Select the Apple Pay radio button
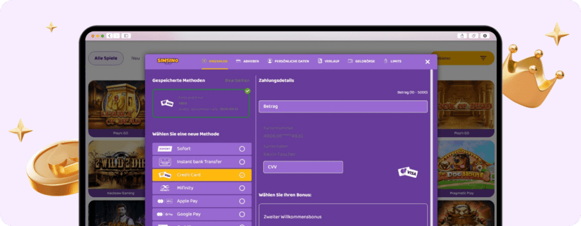Screen dimensions: 581x226 click(242, 201)
